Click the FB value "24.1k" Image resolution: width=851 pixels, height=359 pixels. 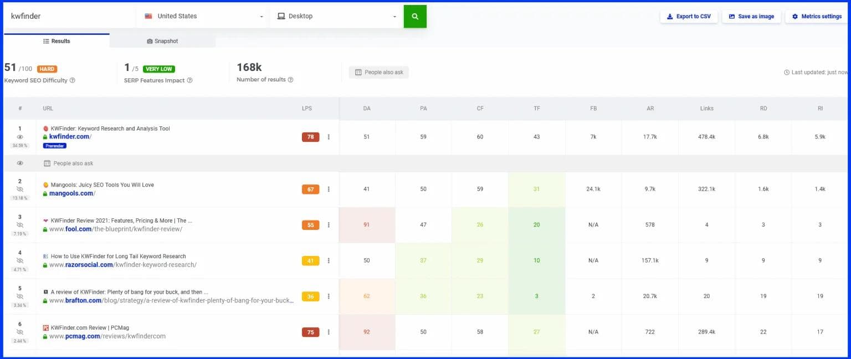593,189
